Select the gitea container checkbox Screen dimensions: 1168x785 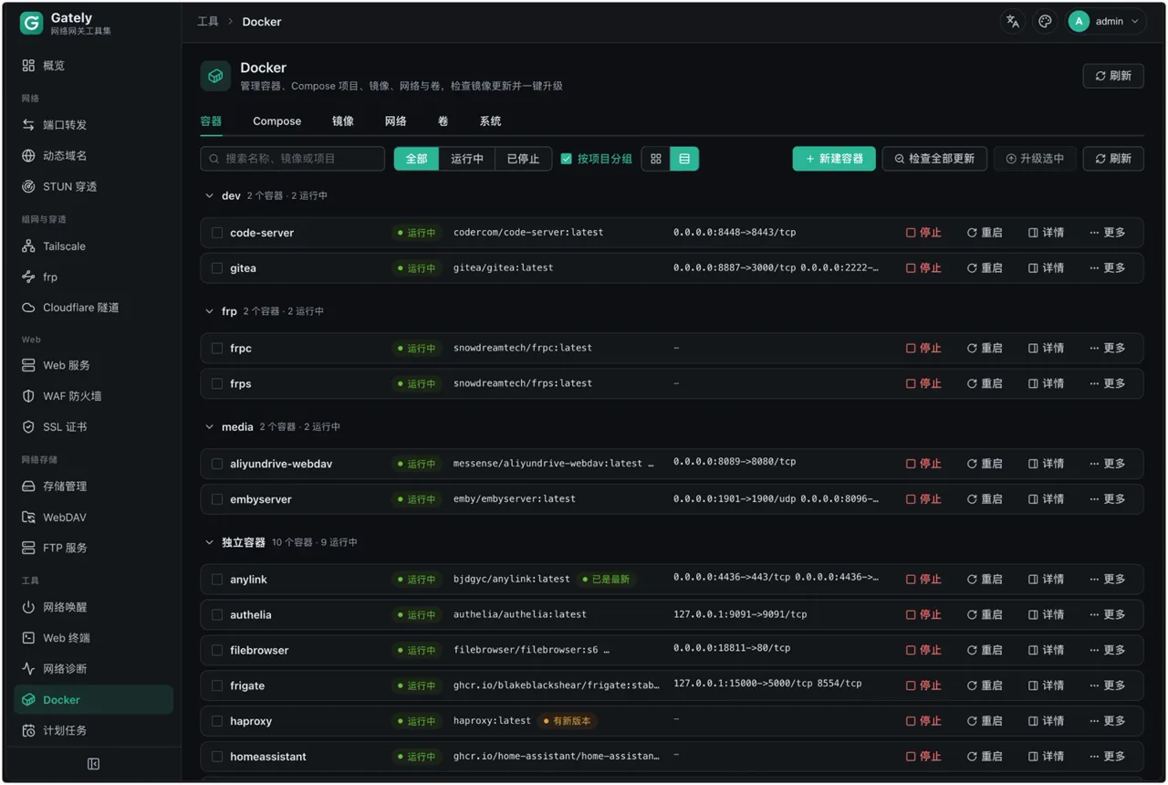point(217,268)
